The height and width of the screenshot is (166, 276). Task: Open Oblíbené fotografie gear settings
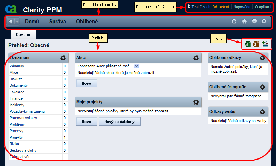click(x=262, y=87)
